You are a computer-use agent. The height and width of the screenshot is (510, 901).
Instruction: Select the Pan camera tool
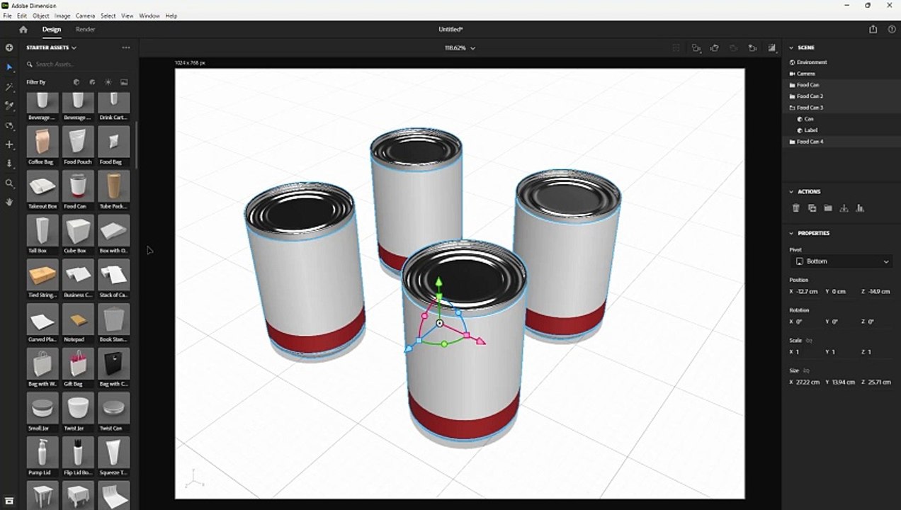pos(9,144)
